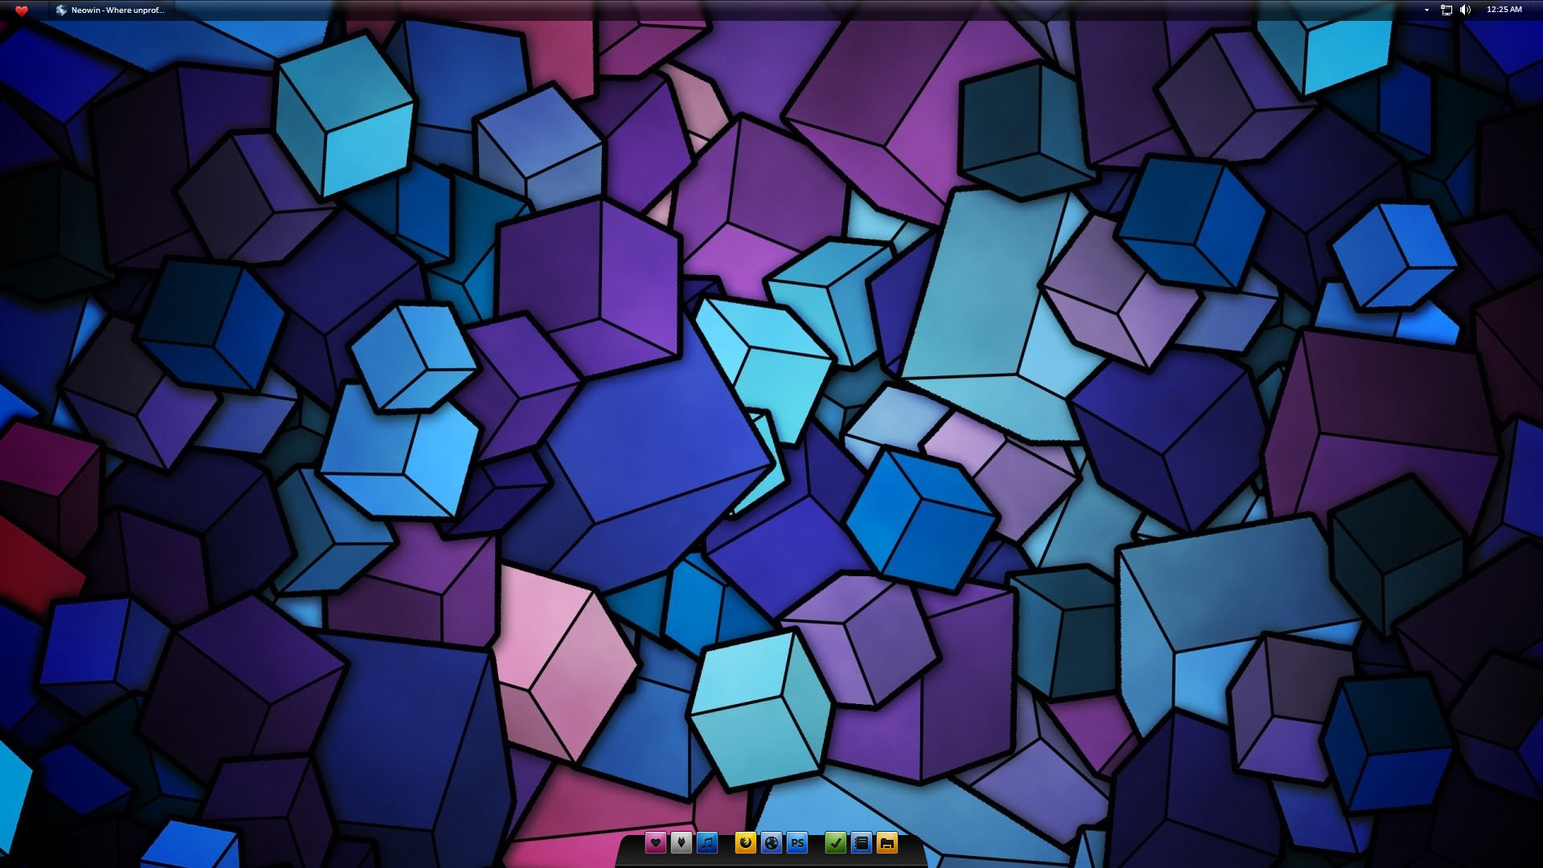The image size is (1543, 868).
Task: Launch the pink heart dock icon
Action: (x=656, y=843)
